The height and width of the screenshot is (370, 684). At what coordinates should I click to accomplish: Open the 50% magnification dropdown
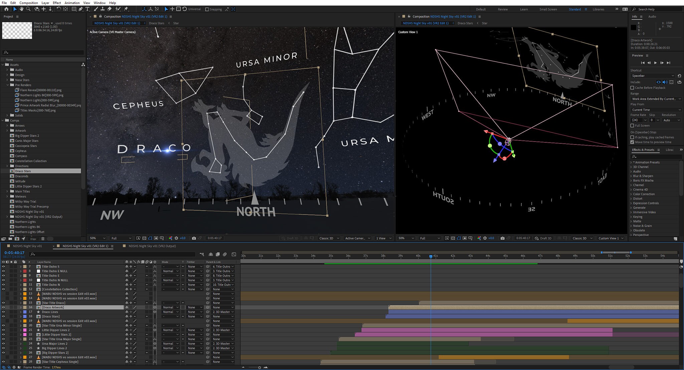click(97, 238)
